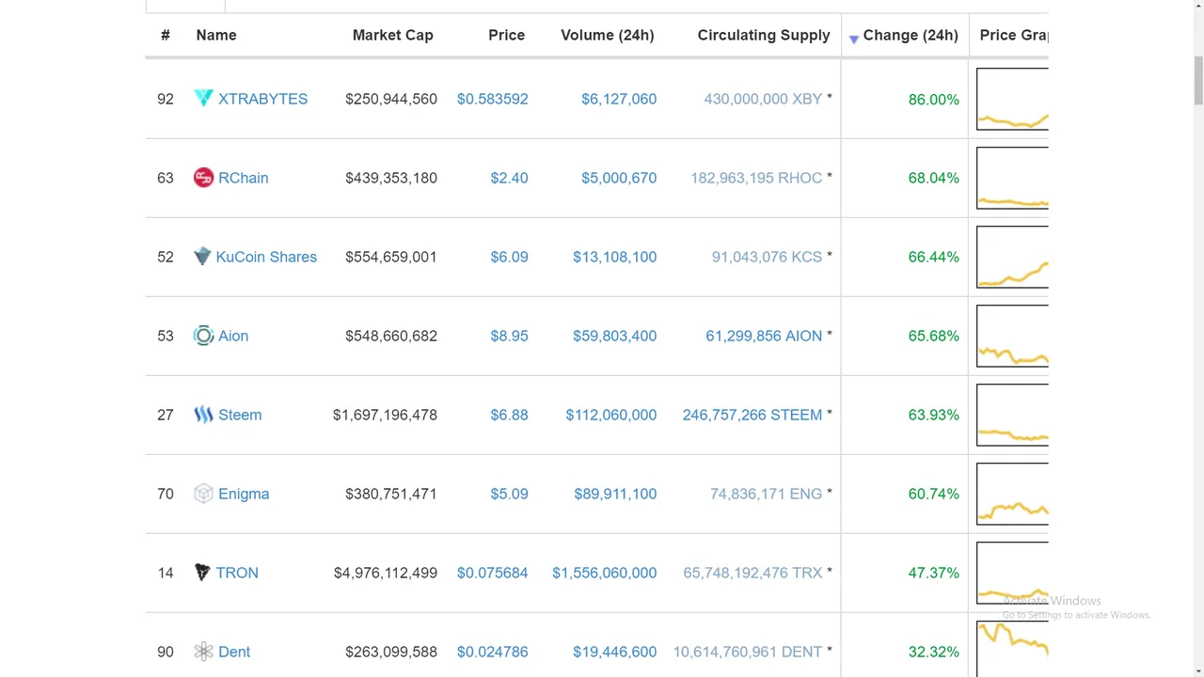The height and width of the screenshot is (677, 1204).
Task: Open the Aion coin page
Action: coord(233,336)
